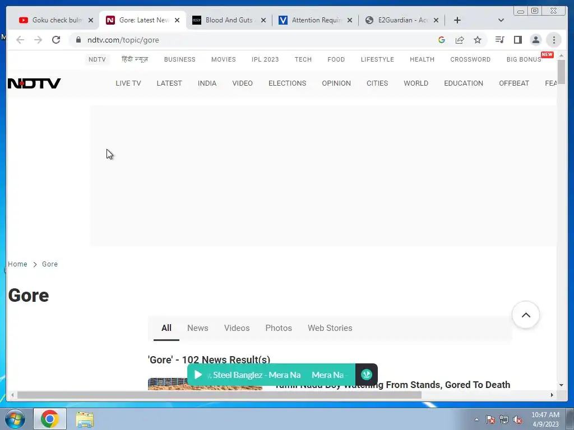574x430 pixels.
Task: Close the Goku YouTube tab
Action: (x=91, y=20)
